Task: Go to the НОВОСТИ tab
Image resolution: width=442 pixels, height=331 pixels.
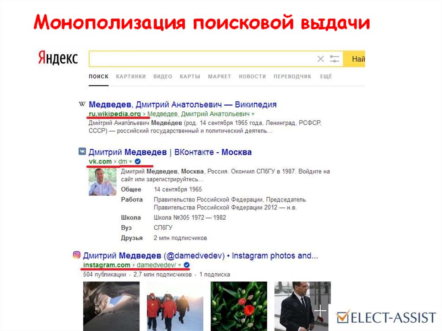Action: (252, 76)
